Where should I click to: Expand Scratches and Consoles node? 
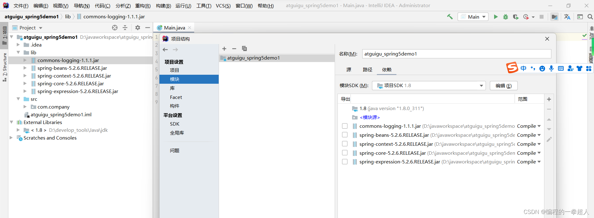(11, 138)
